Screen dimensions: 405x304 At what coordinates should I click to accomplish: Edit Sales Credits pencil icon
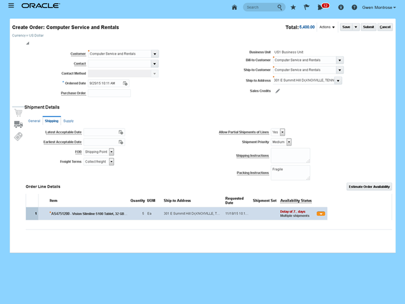coord(278,91)
